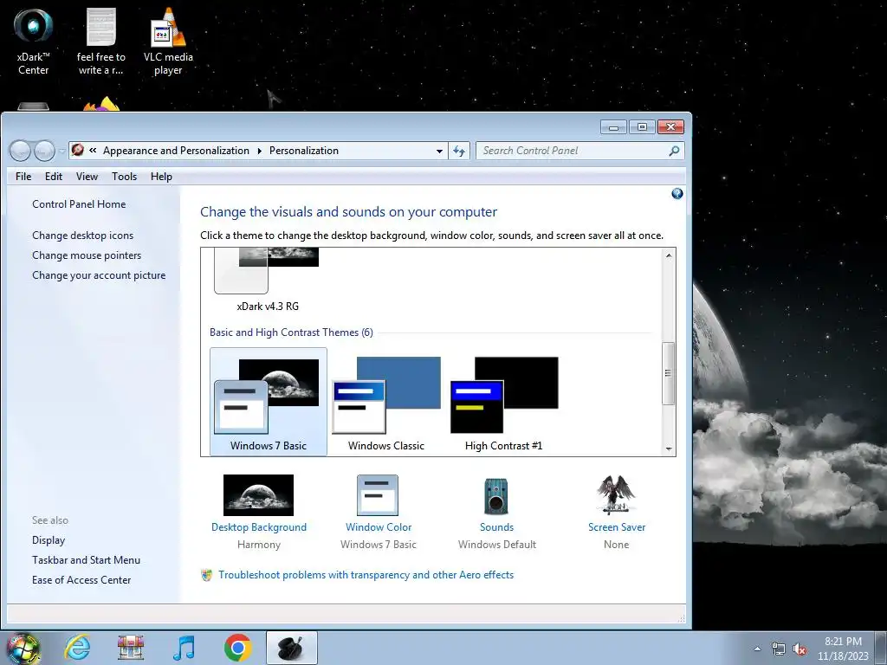Click the theme list scrollbar thumb

[x=669, y=373]
